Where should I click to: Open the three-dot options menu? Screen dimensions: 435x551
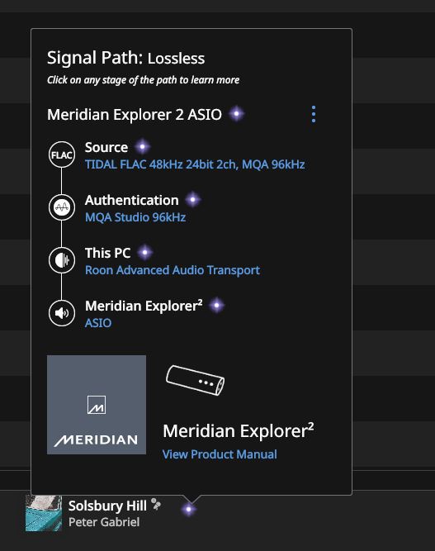(x=314, y=114)
